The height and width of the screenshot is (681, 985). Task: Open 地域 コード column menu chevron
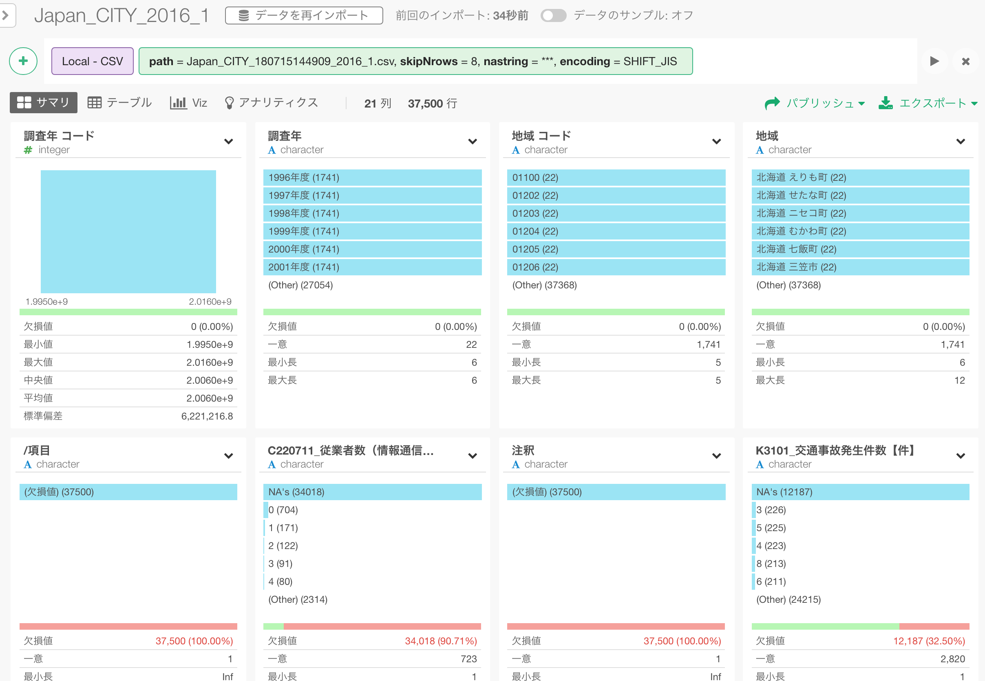716,141
